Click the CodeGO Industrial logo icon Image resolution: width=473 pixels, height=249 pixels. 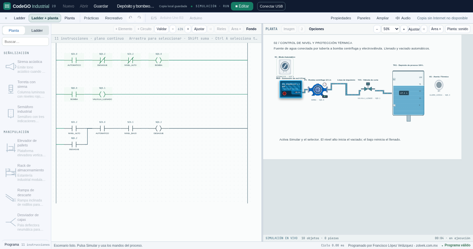tap(7, 6)
